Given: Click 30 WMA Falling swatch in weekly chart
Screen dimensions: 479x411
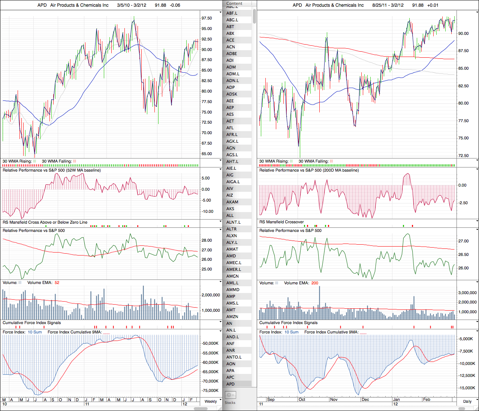Looking at the screenshot, I should pos(74,161).
